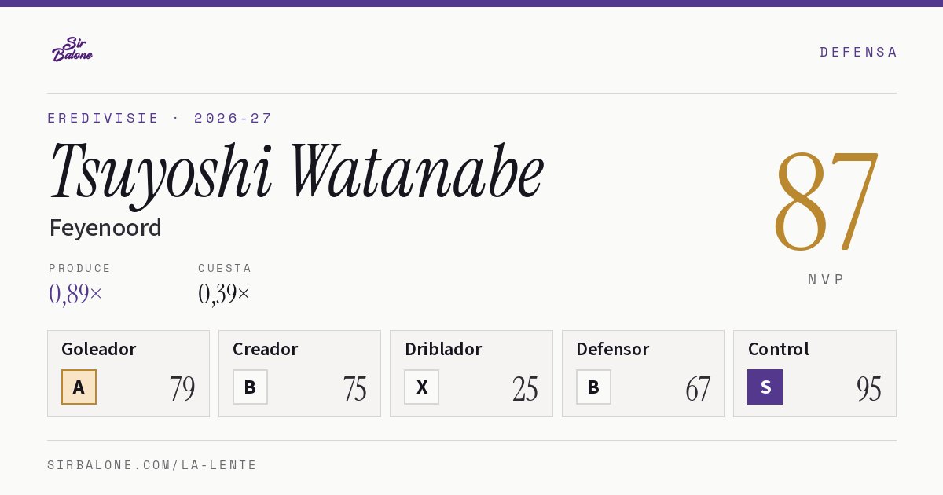This screenshot has width=943, height=495.
Task: Click the X grade badge in Driblador
Action: coord(422,387)
